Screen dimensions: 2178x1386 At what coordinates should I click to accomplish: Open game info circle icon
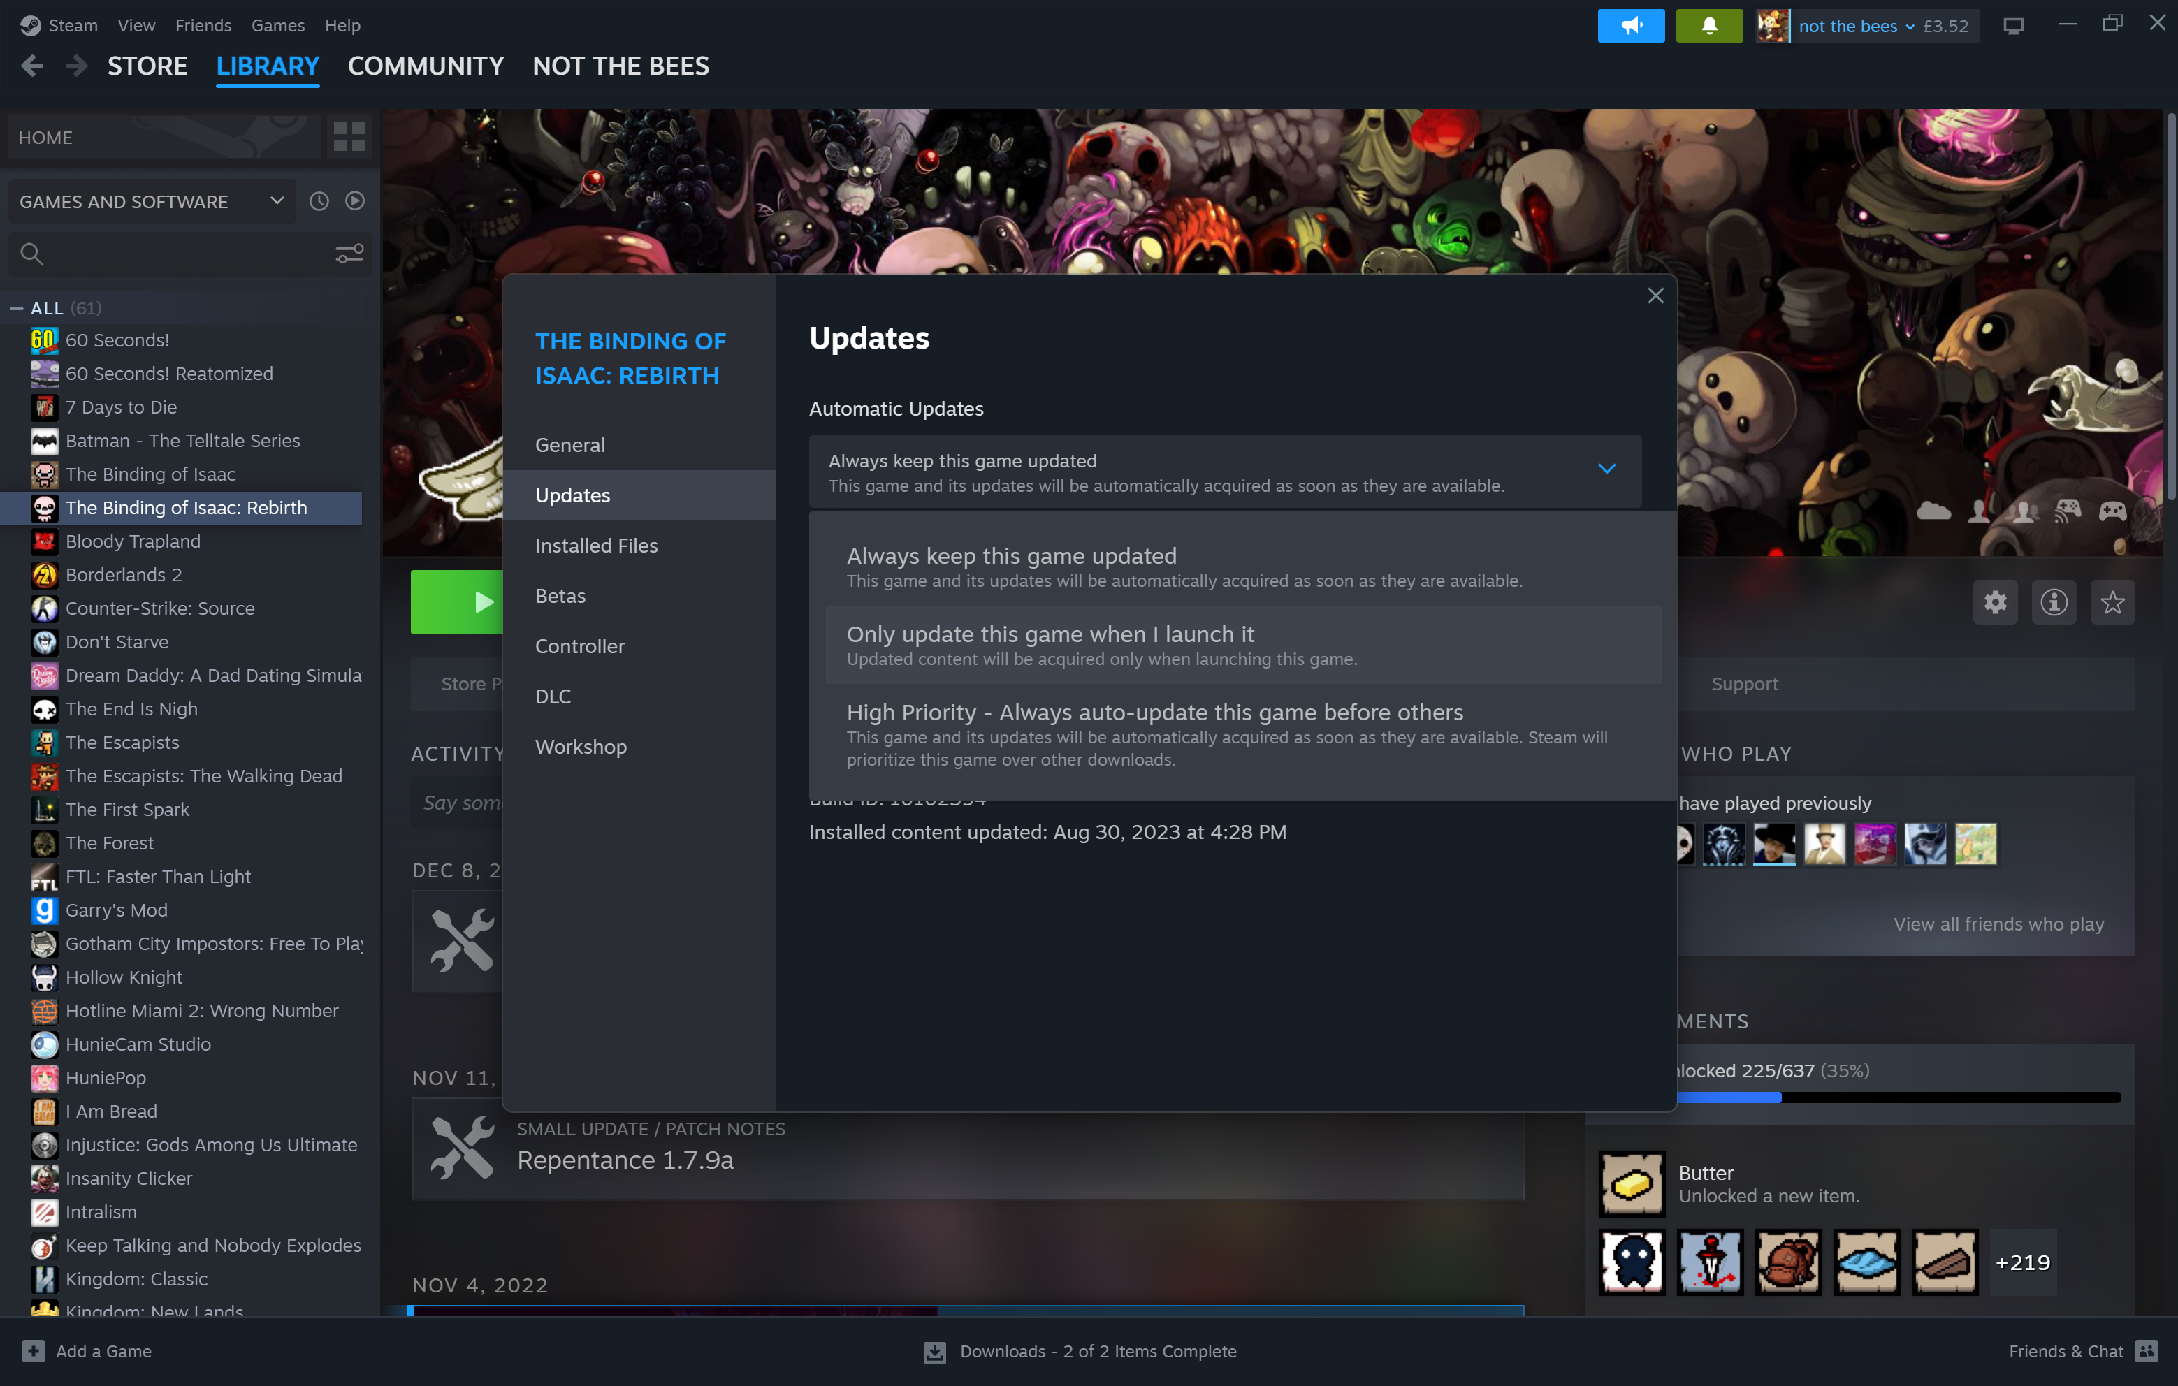[x=2054, y=602]
